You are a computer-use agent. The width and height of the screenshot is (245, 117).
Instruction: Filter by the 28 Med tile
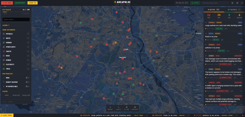(219, 16)
